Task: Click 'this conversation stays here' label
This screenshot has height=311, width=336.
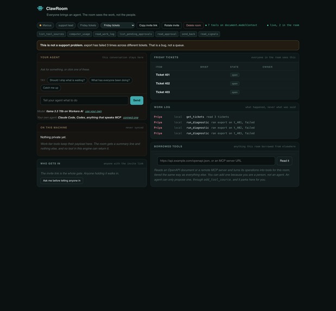Action: 123,57
